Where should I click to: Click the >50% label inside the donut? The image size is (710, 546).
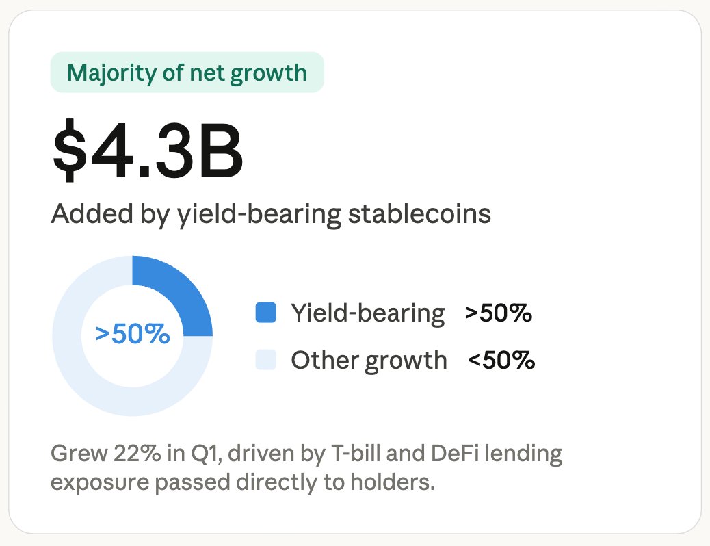[x=132, y=335]
